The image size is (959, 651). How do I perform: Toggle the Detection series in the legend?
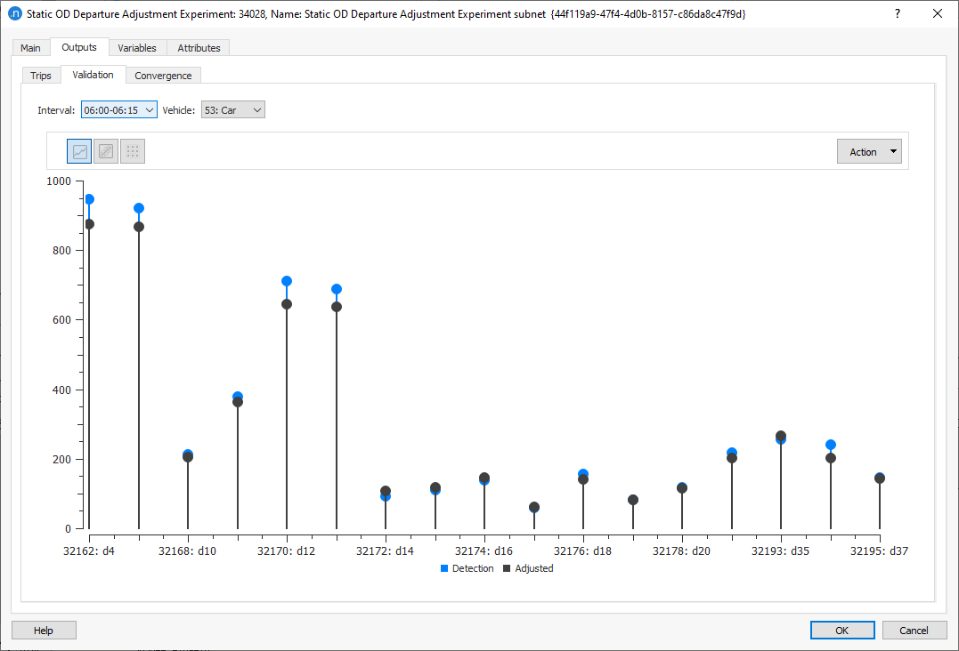tap(467, 568)
